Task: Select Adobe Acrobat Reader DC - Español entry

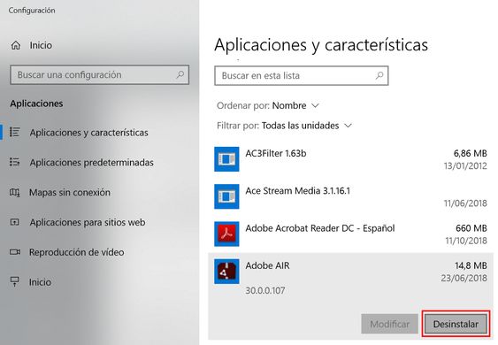Action: [x=350, y=234]
